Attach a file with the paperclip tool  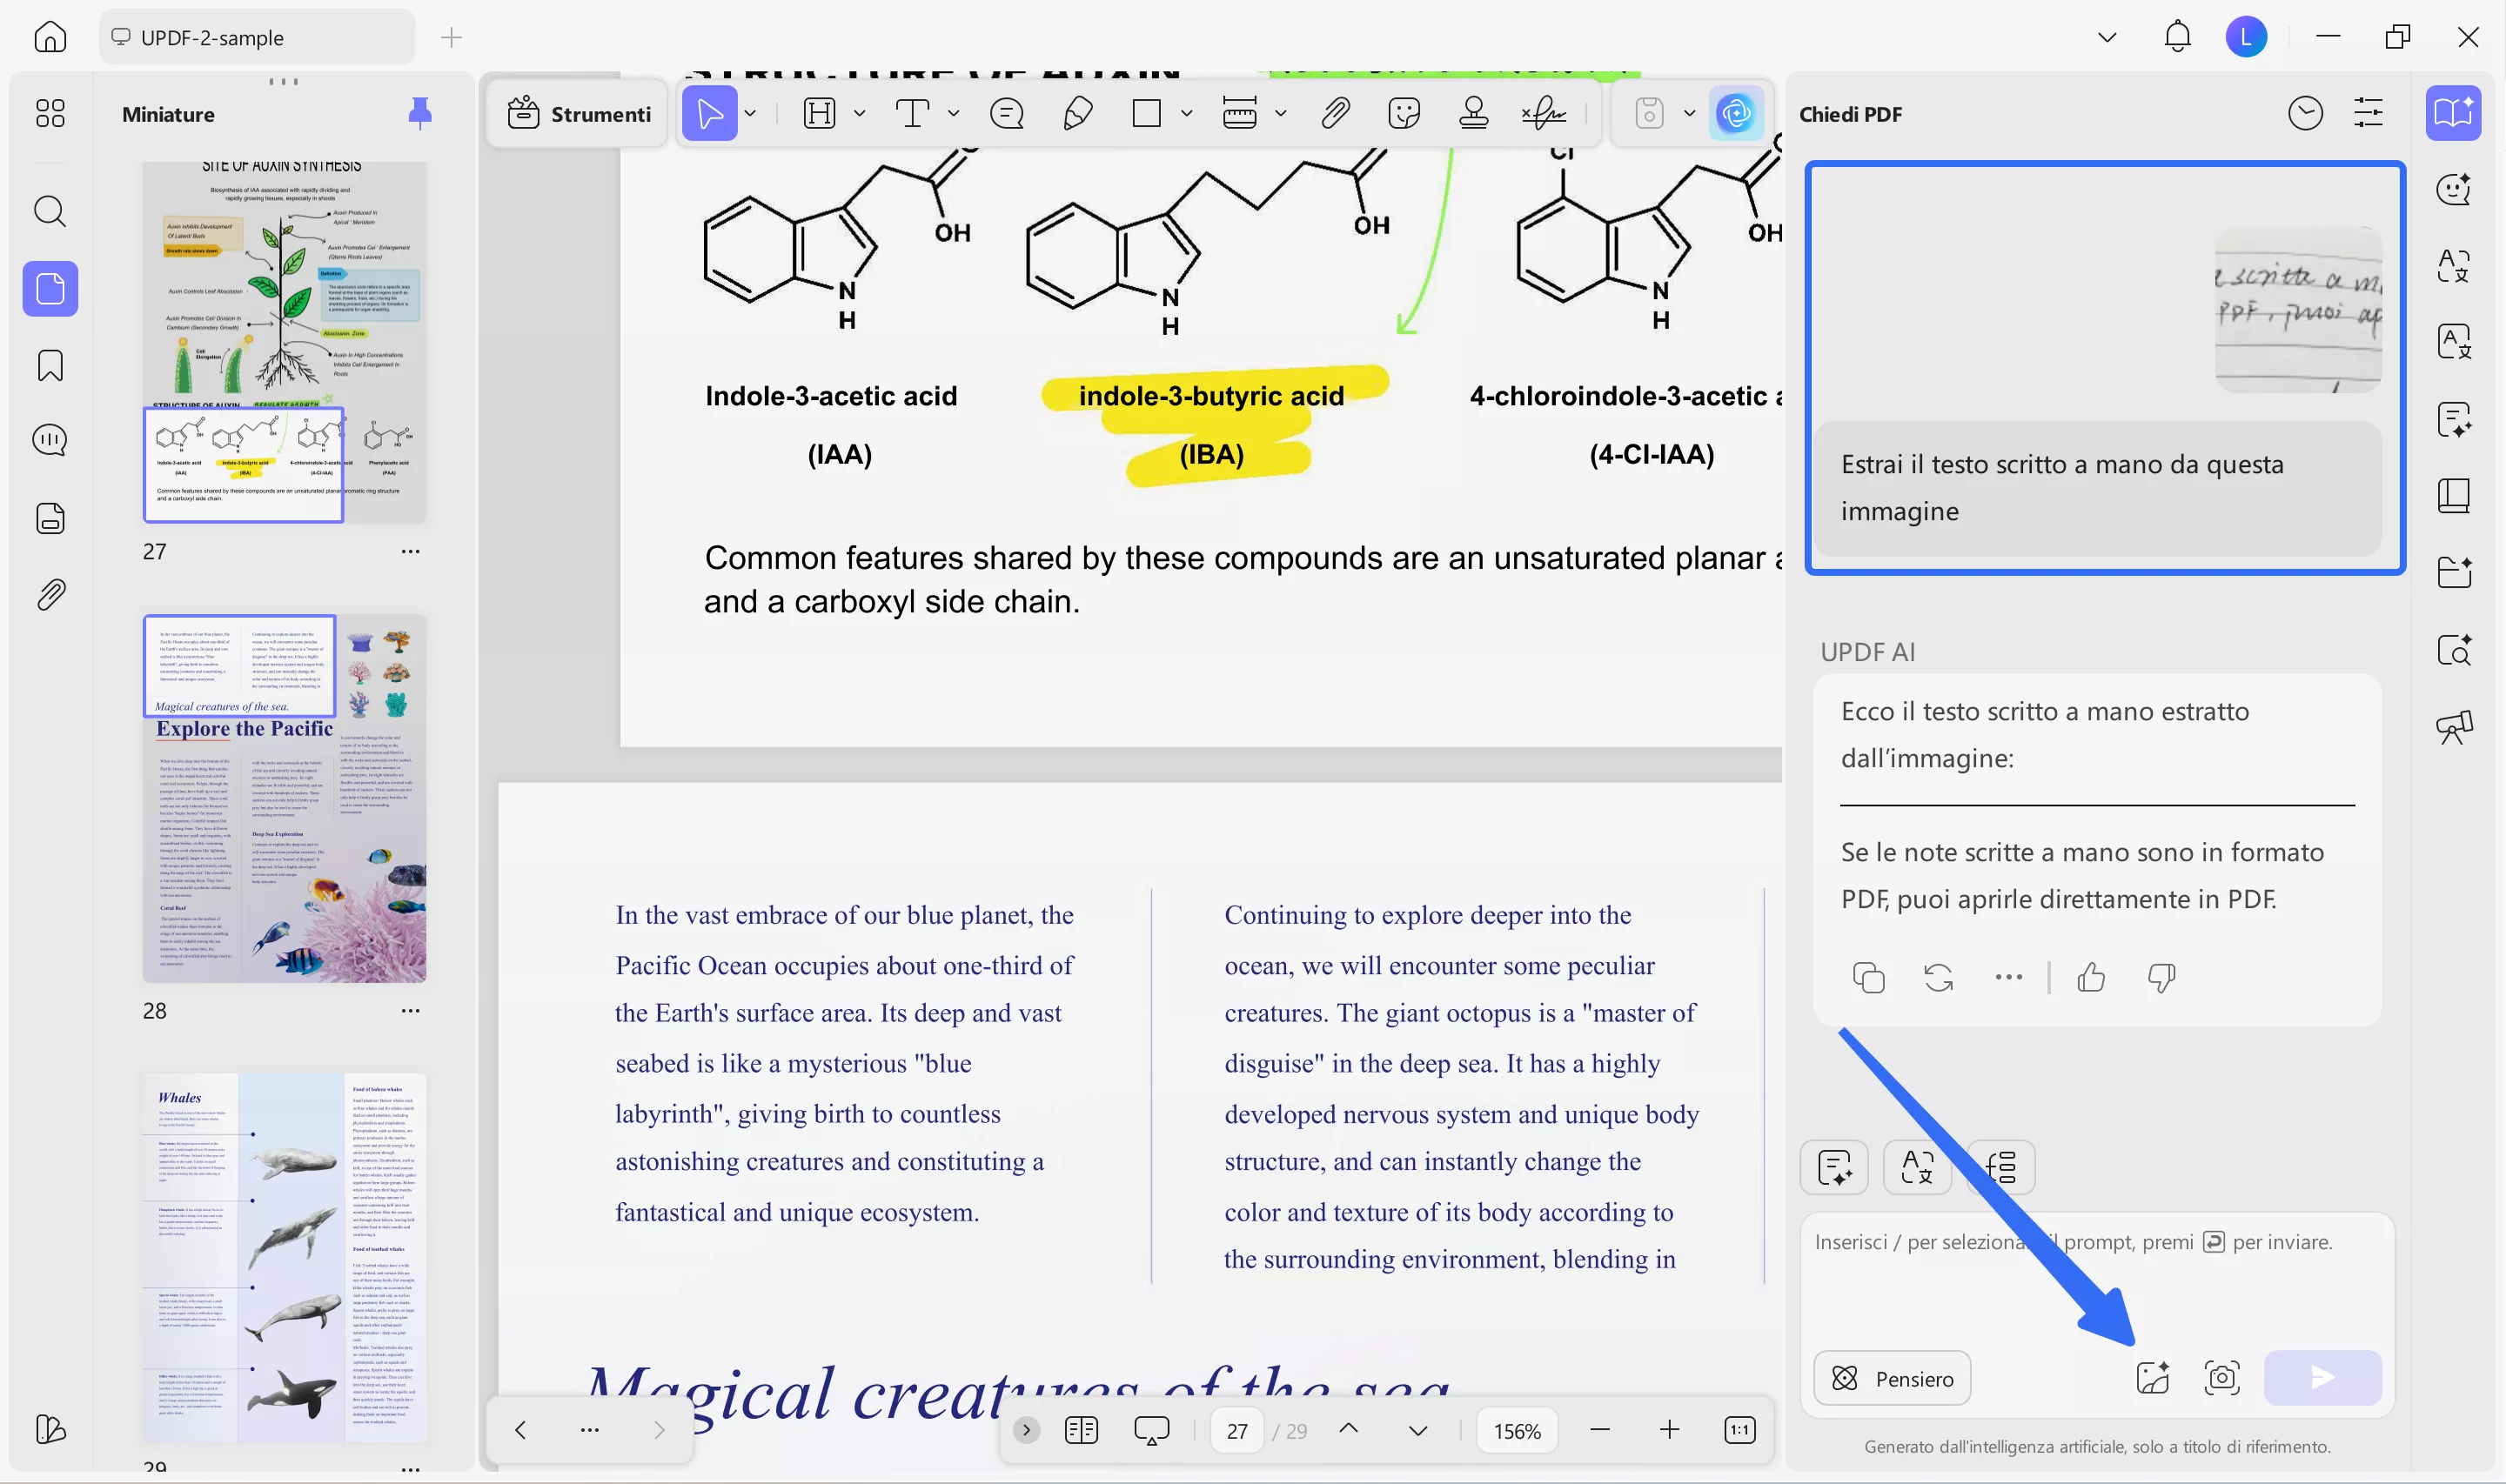pyautogui.click(x=1337, y=113)
